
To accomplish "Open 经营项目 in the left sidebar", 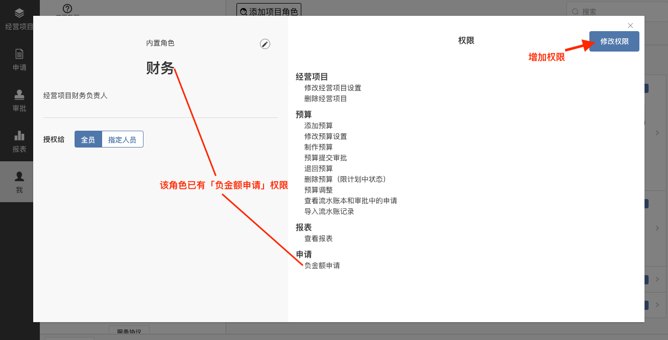I will click(x=19, y=20).
